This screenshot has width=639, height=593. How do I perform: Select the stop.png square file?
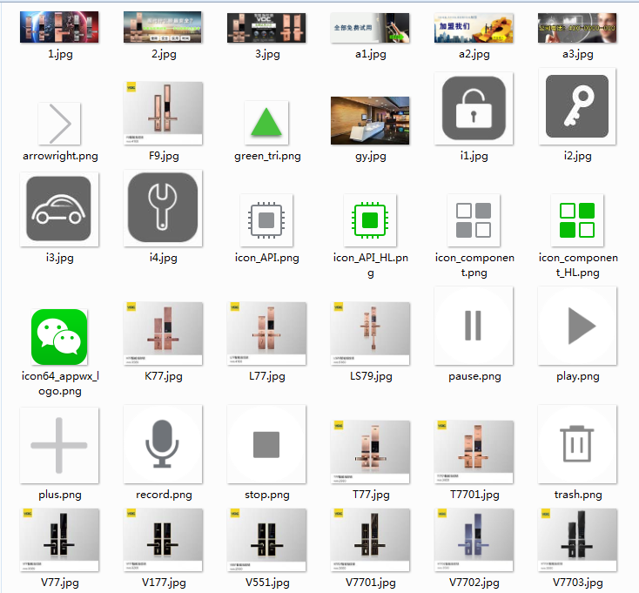266,444
